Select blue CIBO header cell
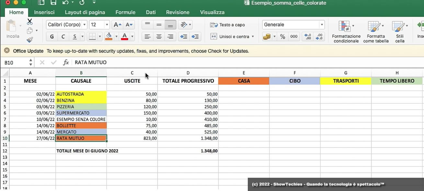The image size is (424, 191). pos(295,81)
